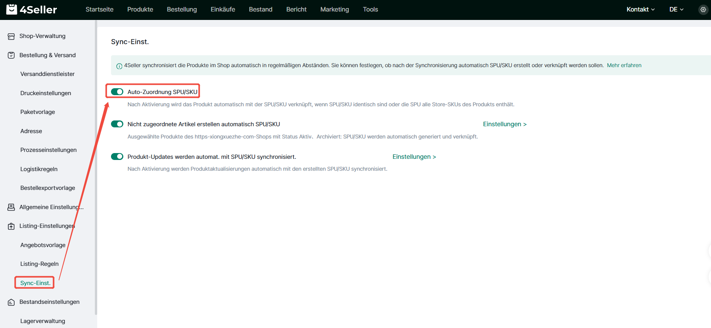
Task: Click the sidebar vertical scrollbar
Action: coord(96,167)
